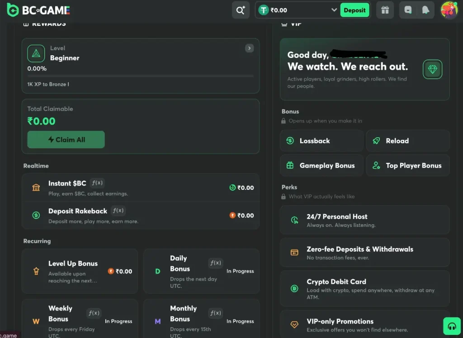Click Monthly Bonus In Progress status
463x338 pixels.
coord(240,321)
